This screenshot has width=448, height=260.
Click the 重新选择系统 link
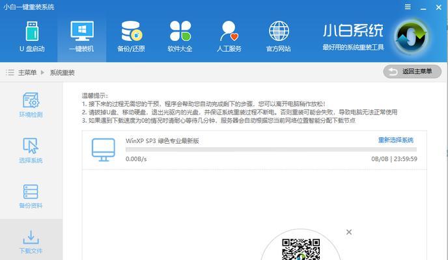pos(396,140)
